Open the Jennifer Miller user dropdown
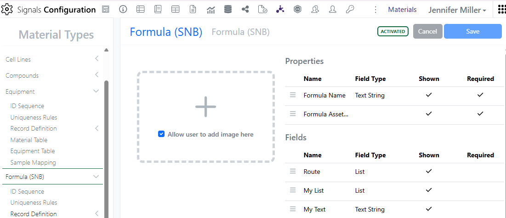506x218 pixels. [457, 10]
